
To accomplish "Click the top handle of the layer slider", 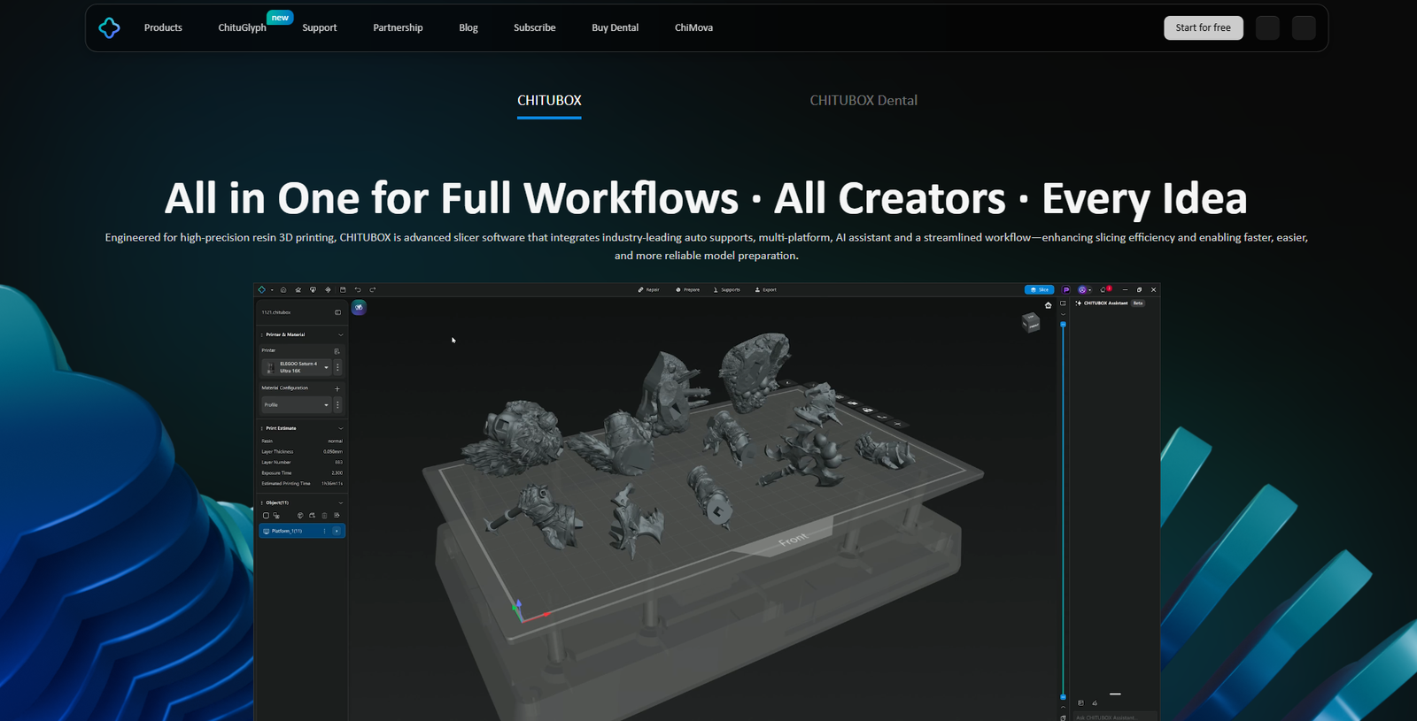I will (1063, 325).
